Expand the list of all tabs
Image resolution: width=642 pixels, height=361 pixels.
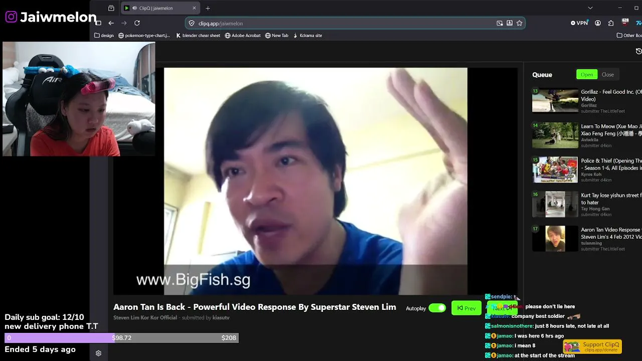click(x=590, y=8)
